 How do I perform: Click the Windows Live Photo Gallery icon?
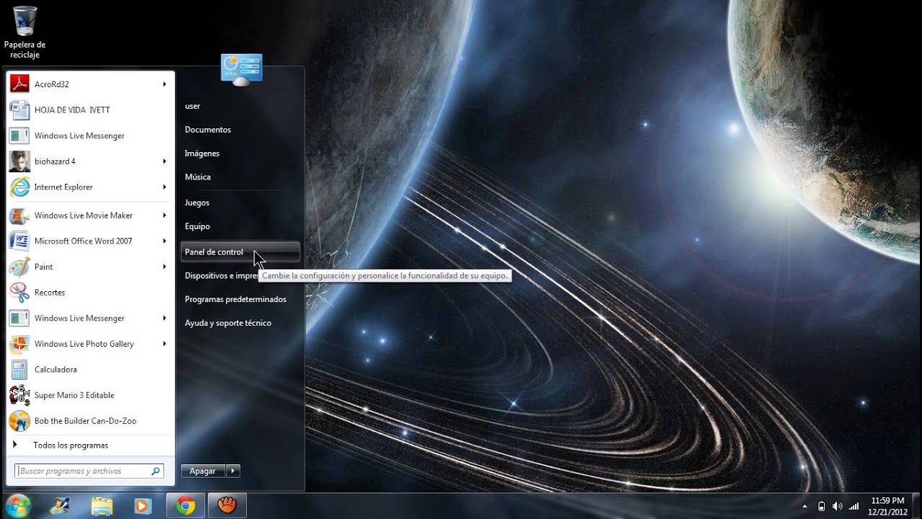click(19, 344)
